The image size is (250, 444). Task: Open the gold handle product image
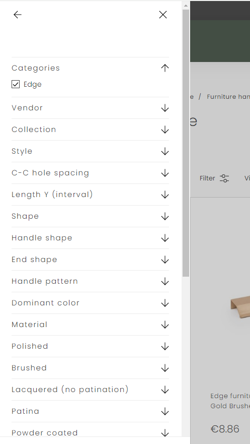pos(240,307)
